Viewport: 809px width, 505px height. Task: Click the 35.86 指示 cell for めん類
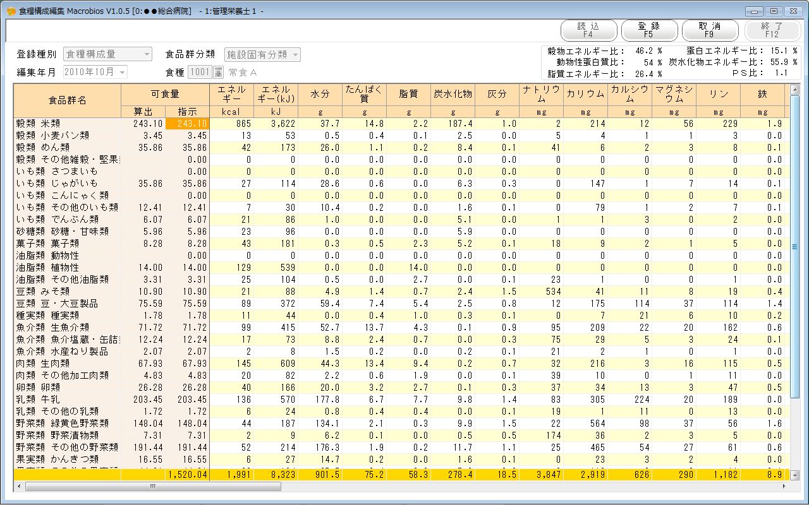click(x=187, y=147)
